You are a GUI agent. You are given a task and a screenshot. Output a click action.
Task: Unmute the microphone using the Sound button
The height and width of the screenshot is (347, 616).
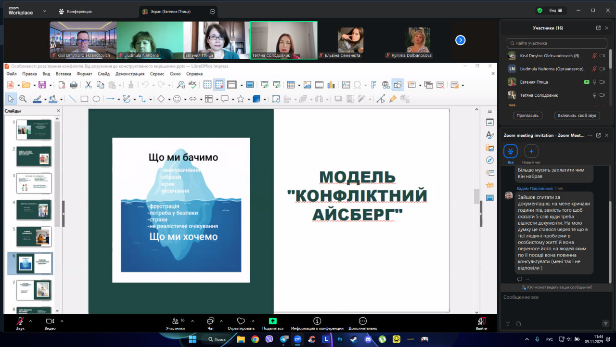pyautogui.click(x=20, y=321)
